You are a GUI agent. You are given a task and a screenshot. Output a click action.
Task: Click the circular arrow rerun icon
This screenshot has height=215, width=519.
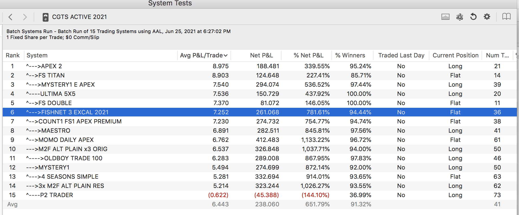pos(473,17)
